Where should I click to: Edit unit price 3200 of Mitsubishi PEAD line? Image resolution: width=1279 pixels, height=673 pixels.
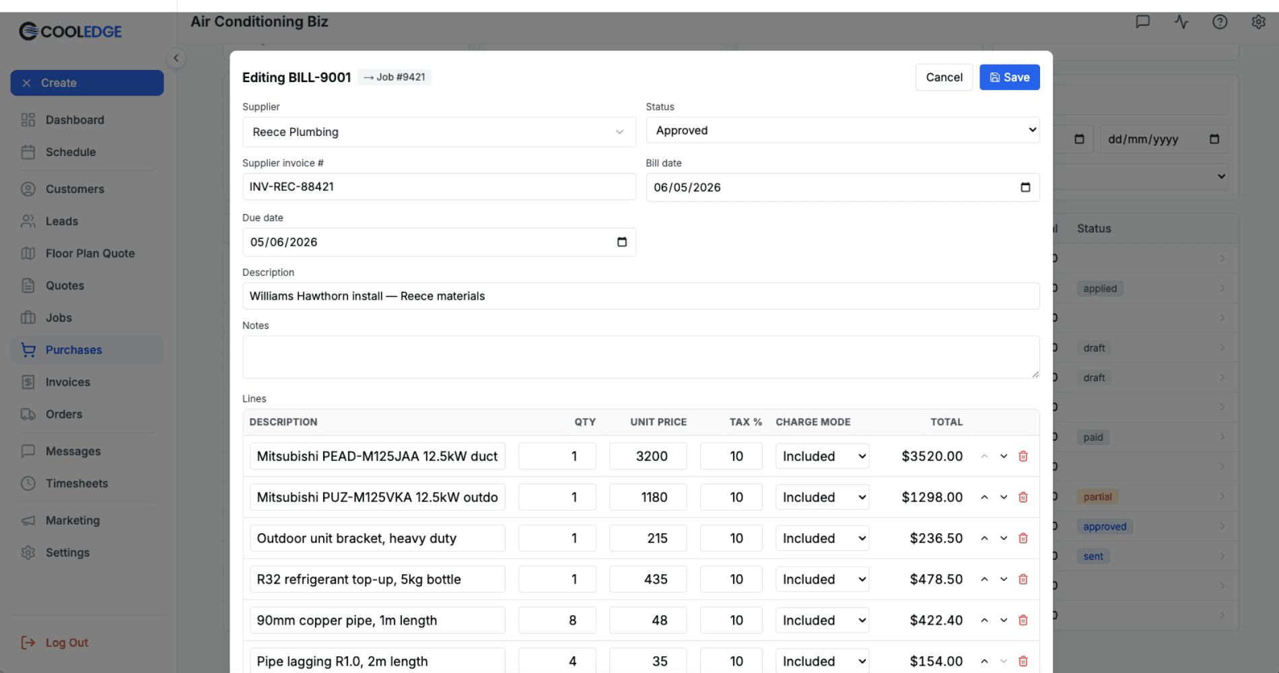tap(648, 456)
